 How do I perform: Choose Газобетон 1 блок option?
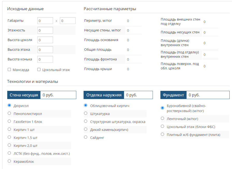pyautogui.click(x=10, y=121)
